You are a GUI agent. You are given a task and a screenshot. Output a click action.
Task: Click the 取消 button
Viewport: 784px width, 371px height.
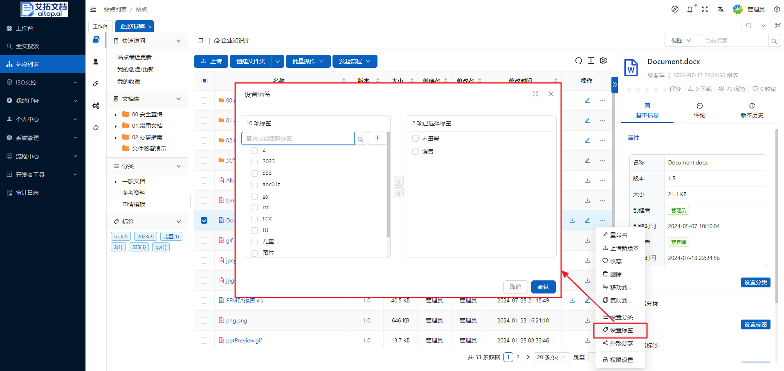pyautogui.click(x=515, y=287)
